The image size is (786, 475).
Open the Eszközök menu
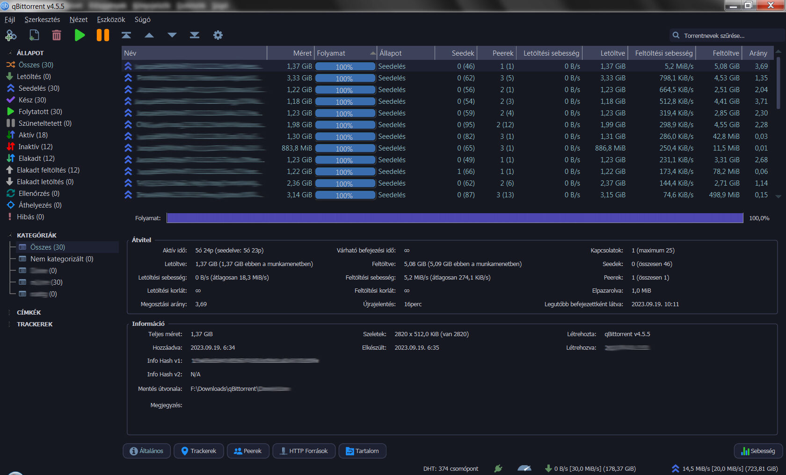[x=111, y=20]
